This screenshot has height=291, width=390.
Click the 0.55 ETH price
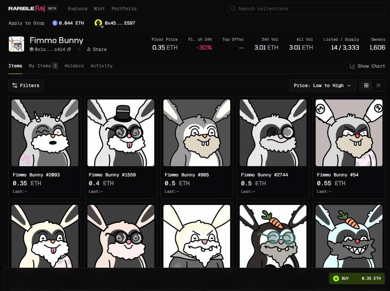click(x=331, y=183)
